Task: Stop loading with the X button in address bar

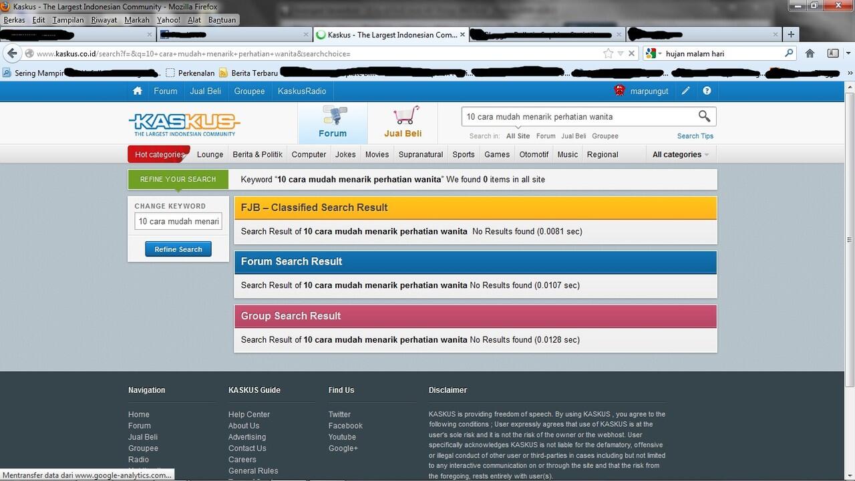Action: (x=632, y=53)
